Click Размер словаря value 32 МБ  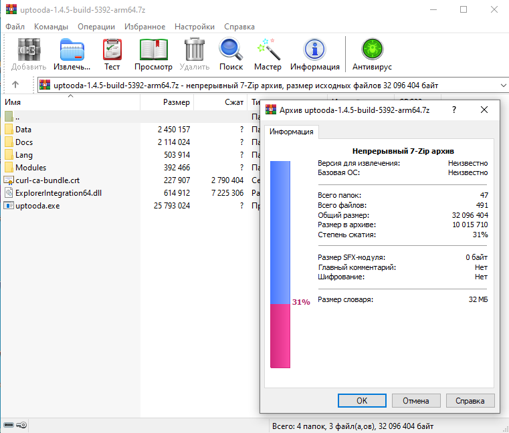point(478,299)
